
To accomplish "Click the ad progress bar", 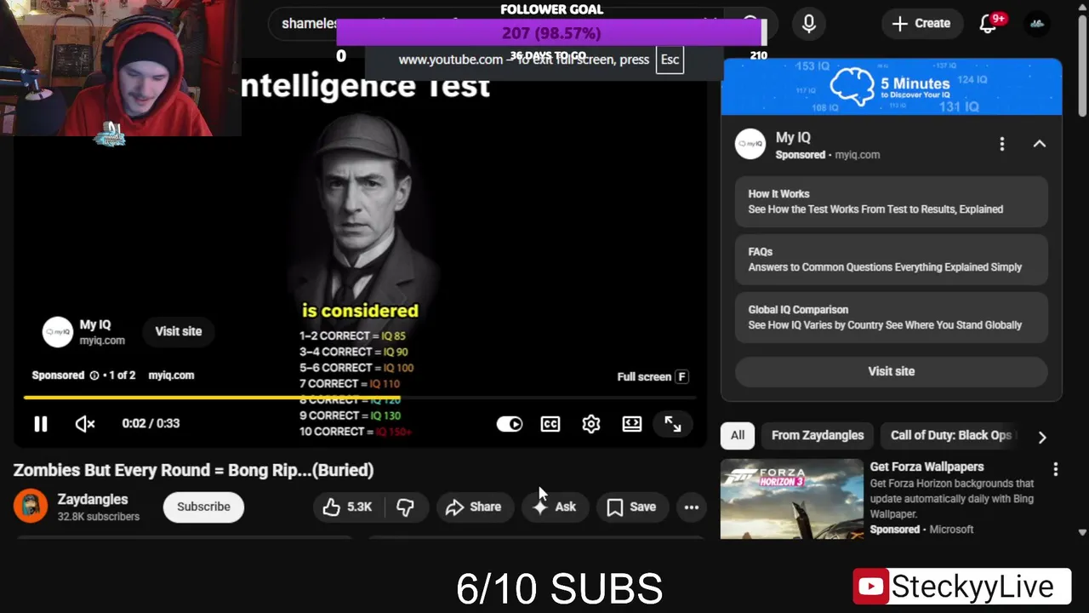I will pyautogui.click(x=360, y=398).
